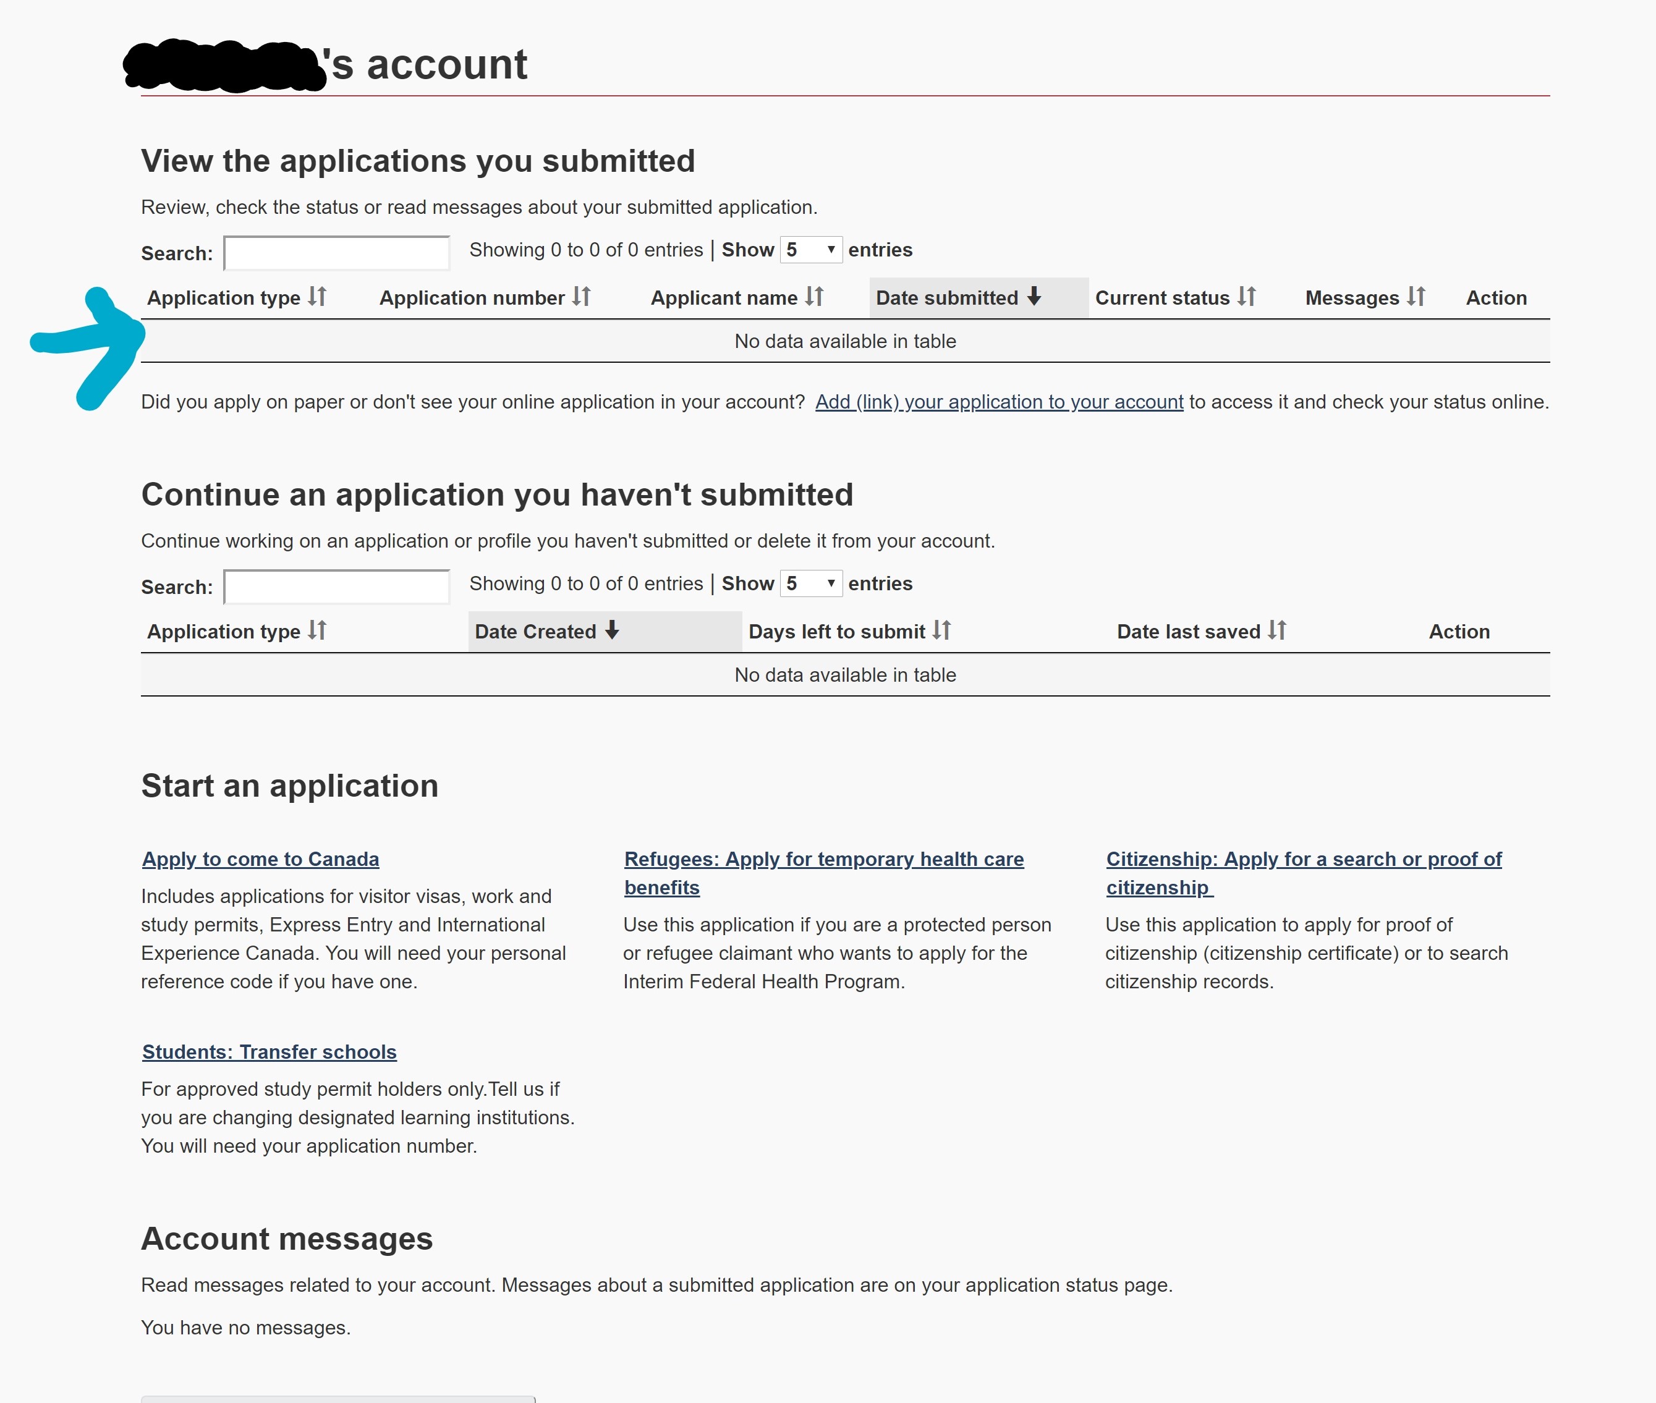This screenshot has height=1403, width=1656.
Task: Sort submitted table by Current status
Action: [1175, 299]
